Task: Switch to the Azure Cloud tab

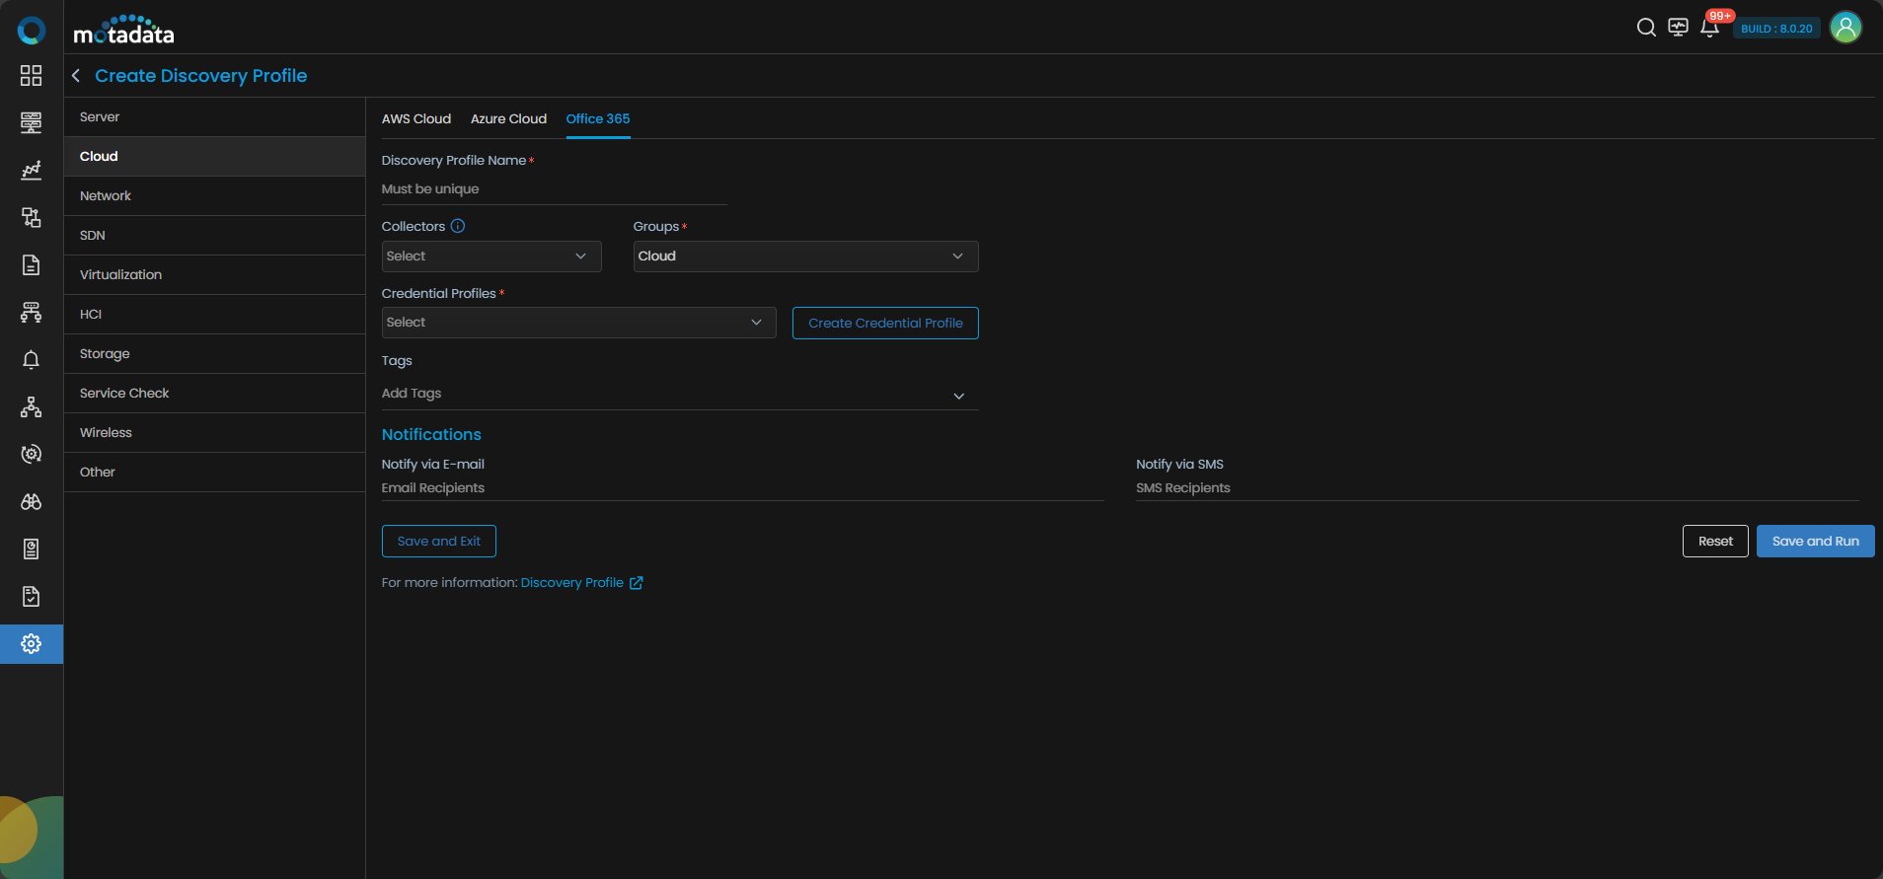Action: point(508,118)
